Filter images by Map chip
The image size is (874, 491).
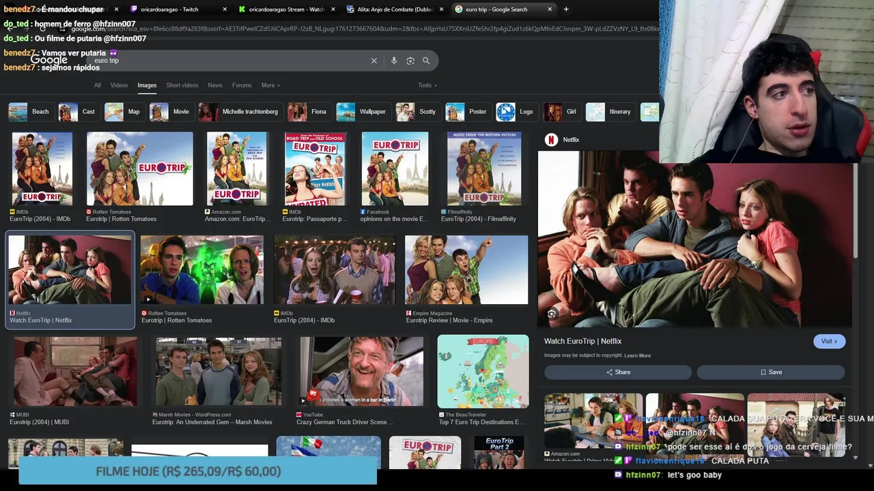click(124, 112)
